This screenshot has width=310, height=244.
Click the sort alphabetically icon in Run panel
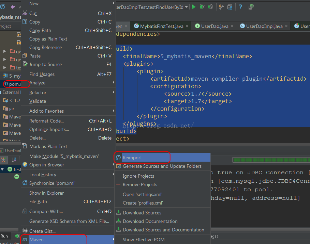pyautogui.click(x=14, y=160)
